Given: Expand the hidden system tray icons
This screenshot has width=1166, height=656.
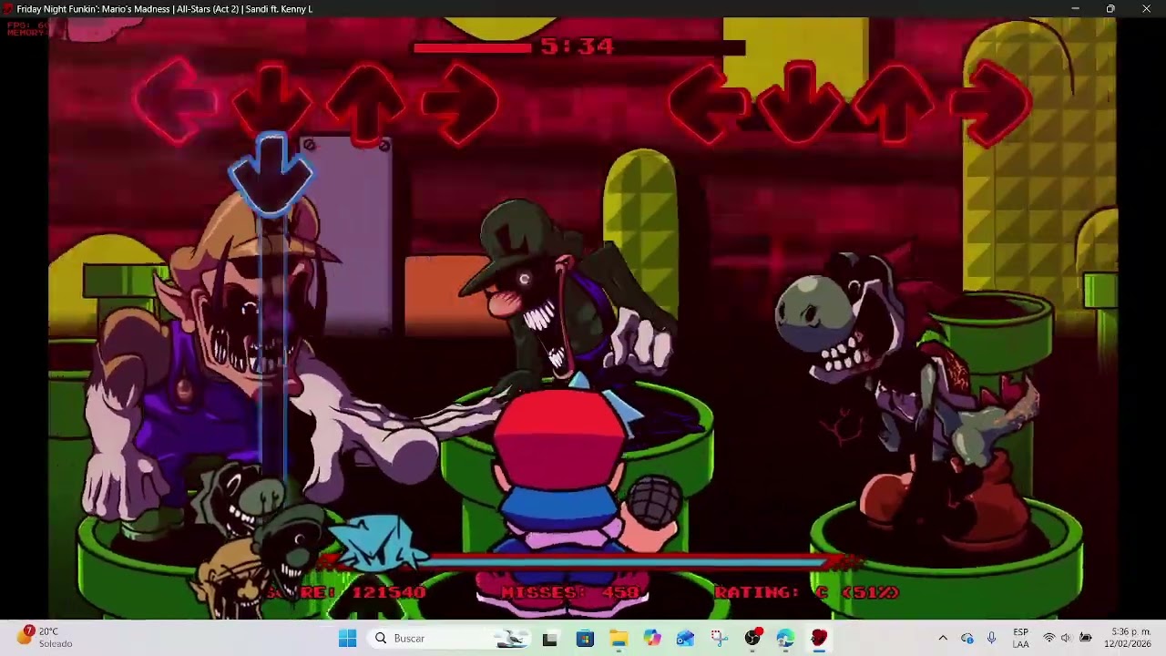Looking at the screenshot, I should pyautogui.click(x=943, y=639).
